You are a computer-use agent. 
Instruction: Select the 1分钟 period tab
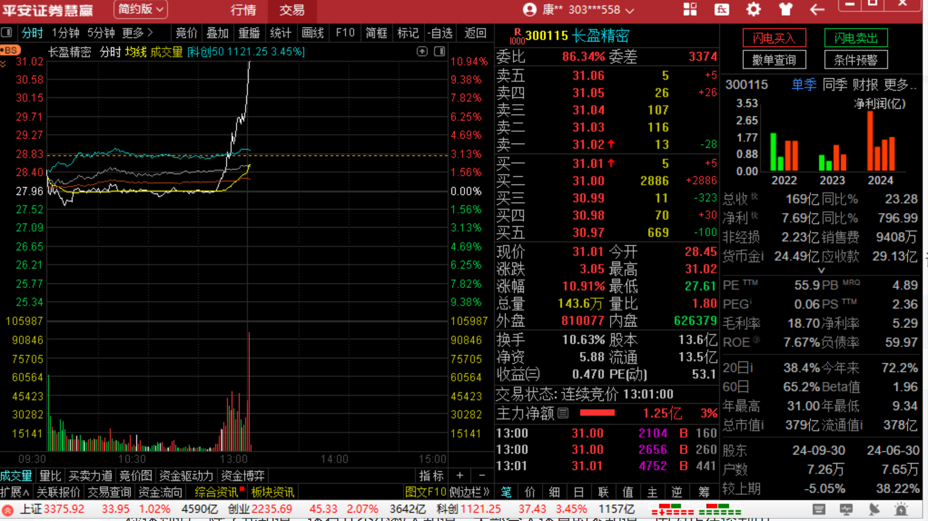(x=65, y=33)
